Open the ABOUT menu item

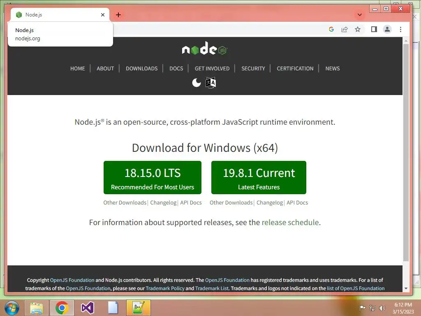click(x=105, y=69)
